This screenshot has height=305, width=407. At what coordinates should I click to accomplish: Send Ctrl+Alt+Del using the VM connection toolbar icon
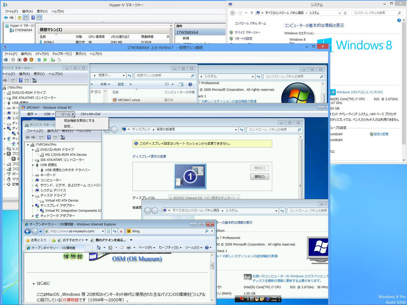(x=6, y=60)
